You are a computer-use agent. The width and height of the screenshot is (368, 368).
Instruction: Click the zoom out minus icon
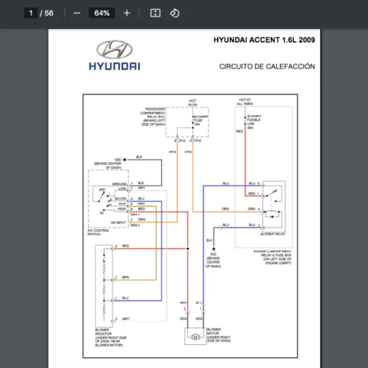coord(77,13)
